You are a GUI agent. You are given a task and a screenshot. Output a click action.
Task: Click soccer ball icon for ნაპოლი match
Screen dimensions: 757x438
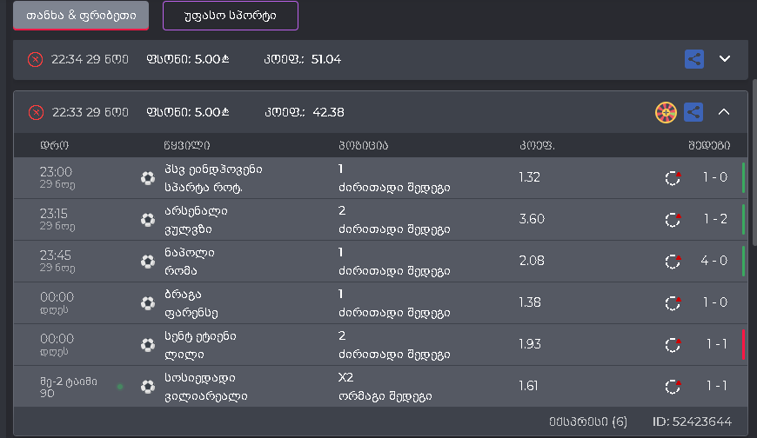click(148, 261)
